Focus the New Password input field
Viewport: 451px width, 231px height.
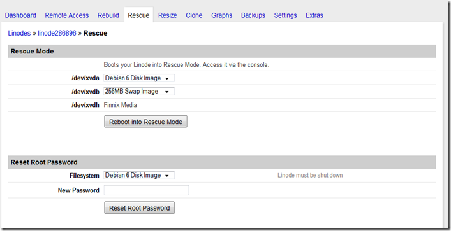pyautogui.click(x=147, y=190)
